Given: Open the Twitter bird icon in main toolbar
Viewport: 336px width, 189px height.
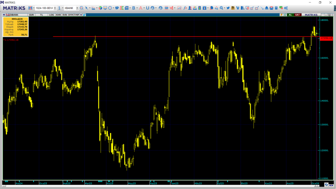Looking at the screenshot, I should (x=228, y=8).
